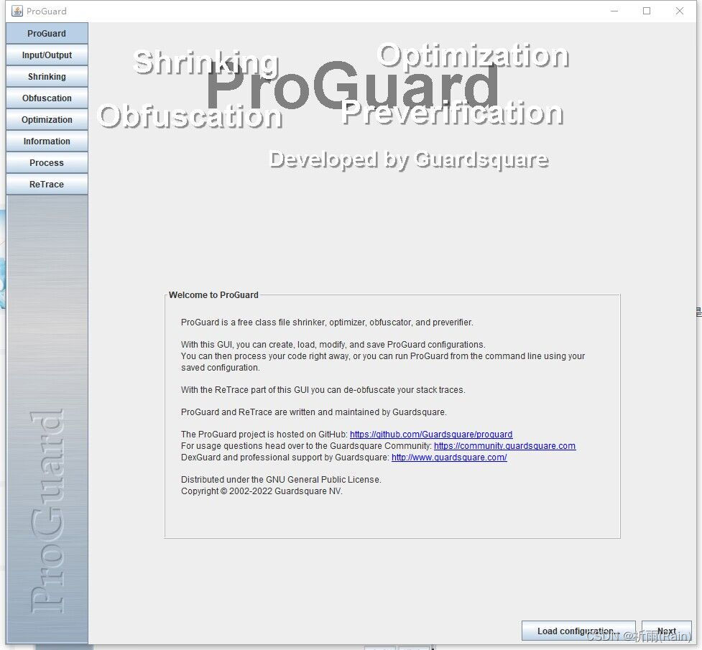This screenshot has height=650, width=702.
Task: Switch to the Process tab
Action: [x=47, y=162]
